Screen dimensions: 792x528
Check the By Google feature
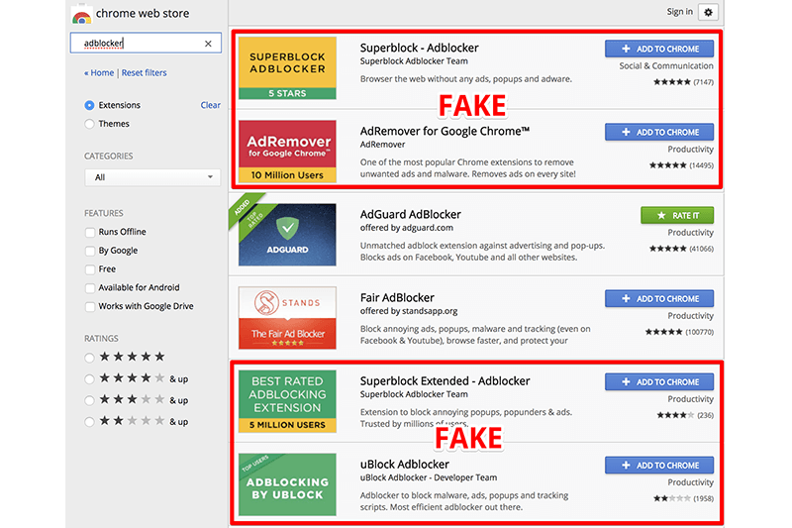[x=90, y=251]
